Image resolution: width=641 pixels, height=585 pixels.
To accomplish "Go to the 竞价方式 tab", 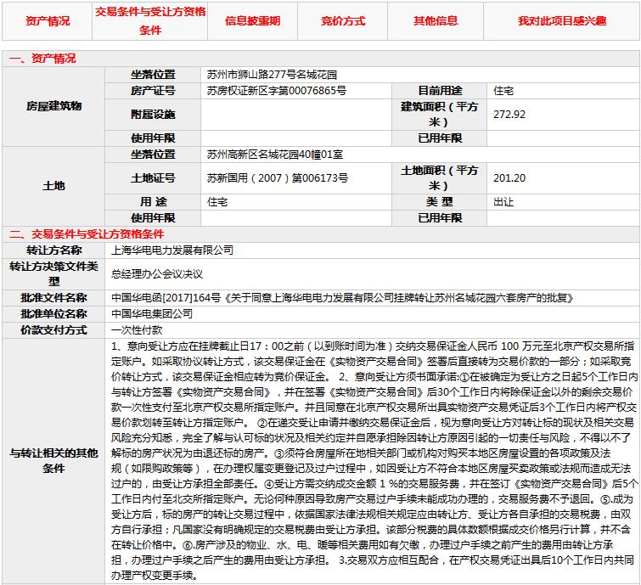I will click(x=343, y=21).
